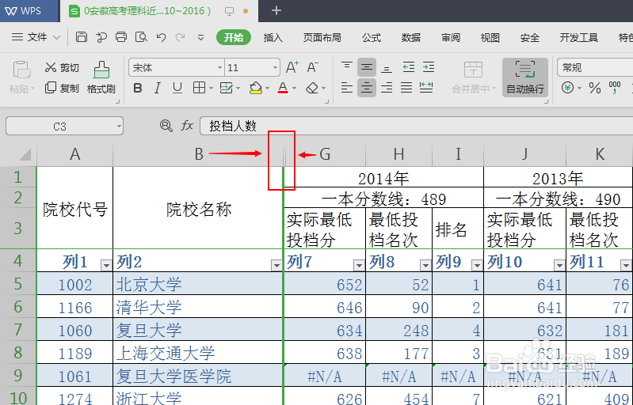The height and width of the screenshot is (405, 633).
Task: Toggle Italic formatting
Action: [x=158, y=88]
